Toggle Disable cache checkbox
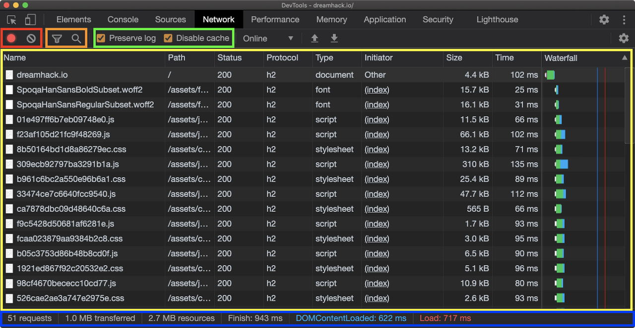Screen dimensions: 635x328 (168, 38)
